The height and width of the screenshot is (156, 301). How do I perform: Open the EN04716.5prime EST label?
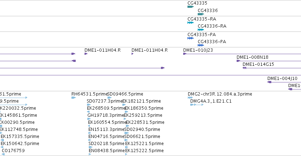click(x=106, y=137)
